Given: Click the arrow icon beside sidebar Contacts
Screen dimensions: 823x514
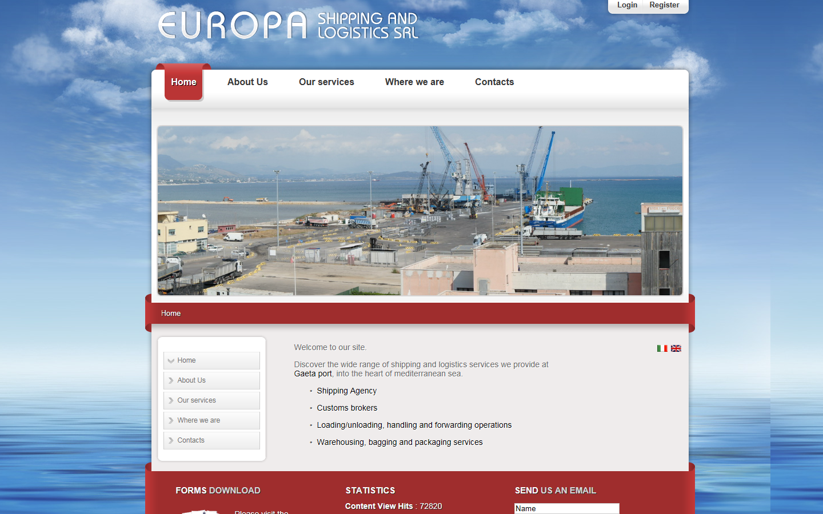Looking at the screenshot, I should [171, 440].
